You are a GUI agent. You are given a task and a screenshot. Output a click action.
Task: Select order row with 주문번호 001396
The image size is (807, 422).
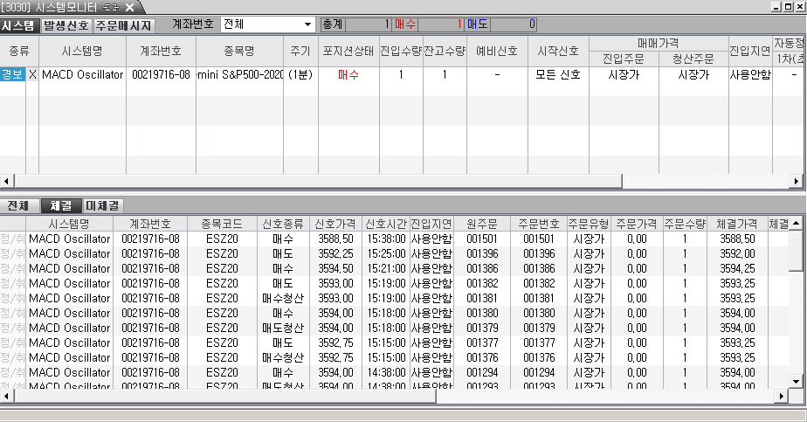pyautogui.click(x=535, y=253)
